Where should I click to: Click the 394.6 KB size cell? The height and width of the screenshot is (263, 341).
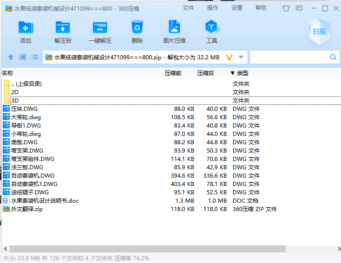pyautogui.click(x=182, y=176)
